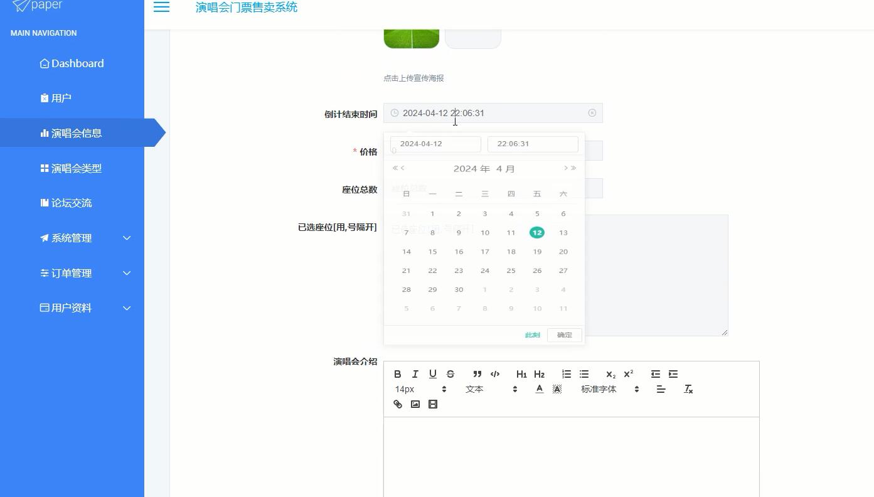Insert a video icon
The width and height of the screenshot is (874, 497).
[x=432, y=404]
